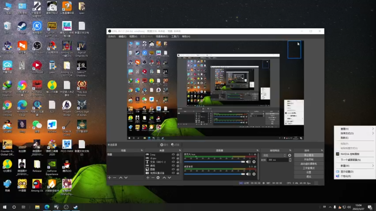Select the OBS Studio desktop shortcut
376x211 pixels.
coord(37,47)
